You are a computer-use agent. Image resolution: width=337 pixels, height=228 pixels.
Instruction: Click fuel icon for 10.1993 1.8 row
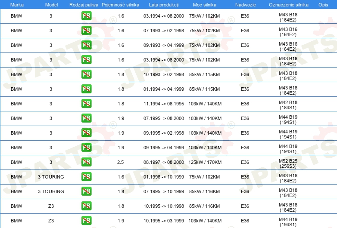86,74
